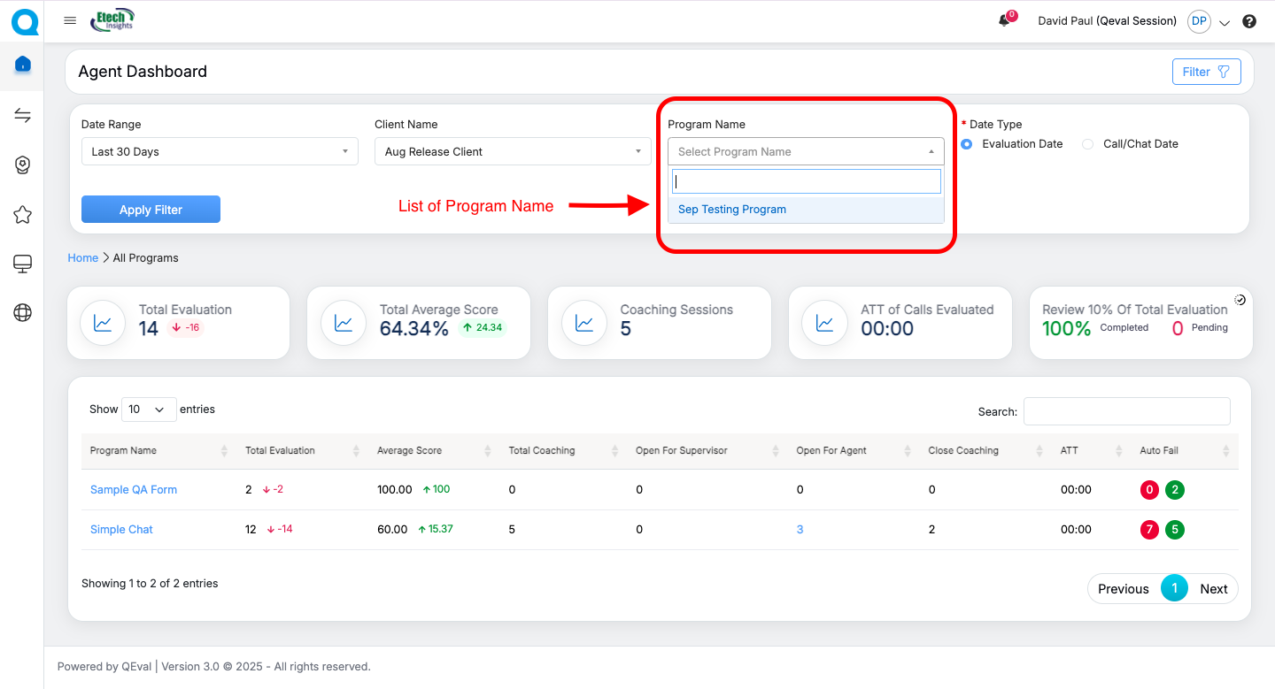Open the Date Range dropdown
Viewport: 1275px width, 689px height.
coord(220,151)
